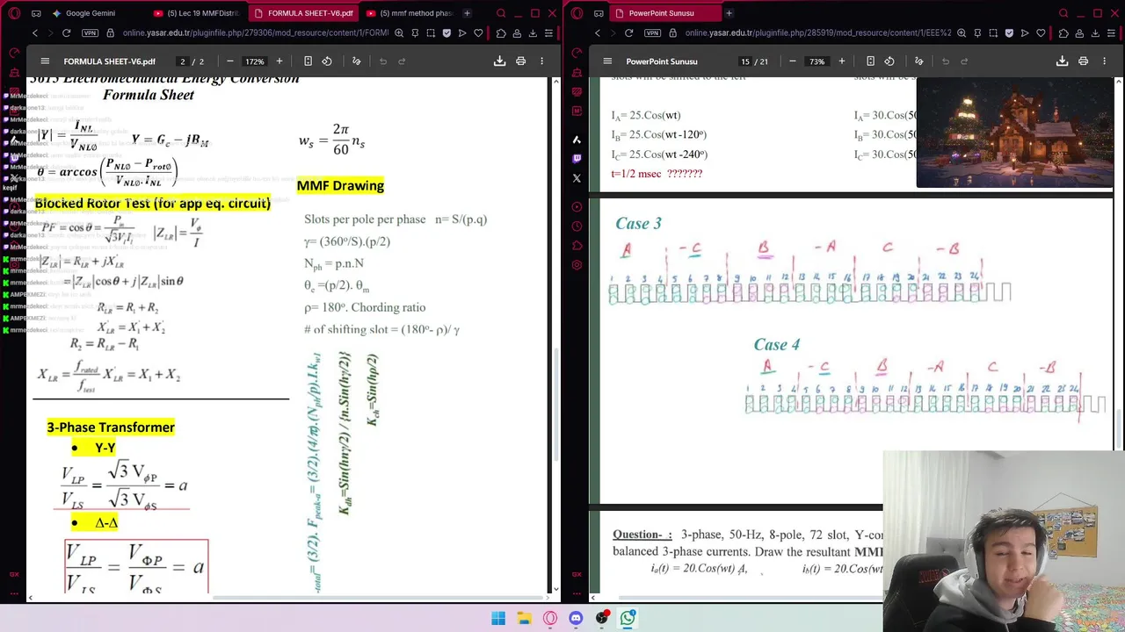Open the Easy Setup menu in left browser window
The image size is (1125, 632).
pyautogui.click(x=548, y=33)
